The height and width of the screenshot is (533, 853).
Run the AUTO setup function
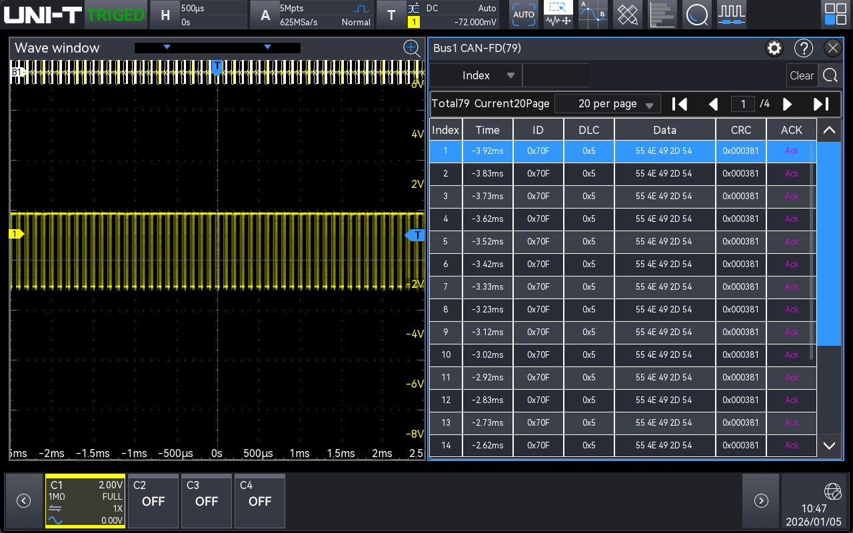click(x=524, y=15)
